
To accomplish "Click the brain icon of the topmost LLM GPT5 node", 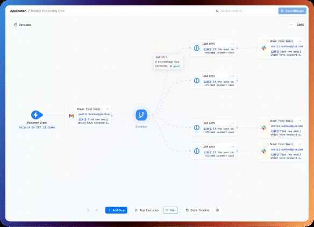I will pos(197,48).
